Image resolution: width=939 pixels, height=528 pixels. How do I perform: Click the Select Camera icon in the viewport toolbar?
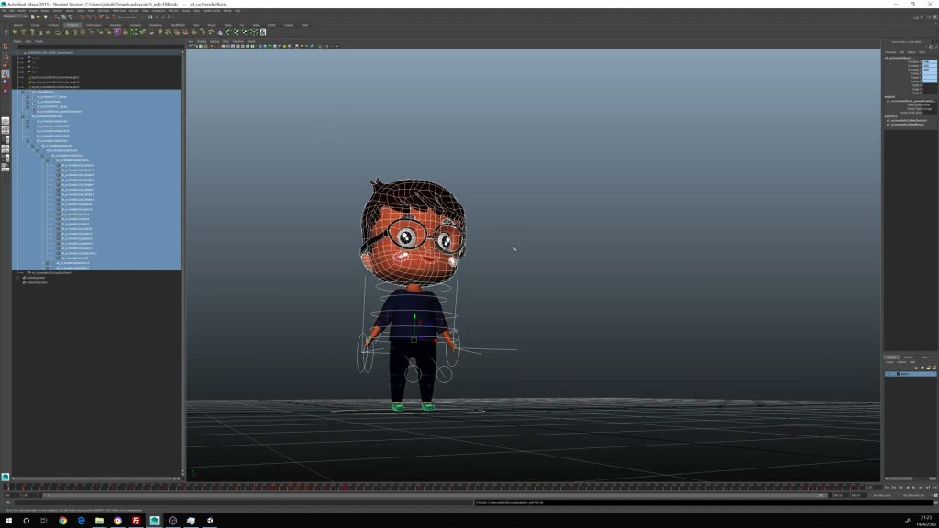pyautogui.click(x=192, y=46)
